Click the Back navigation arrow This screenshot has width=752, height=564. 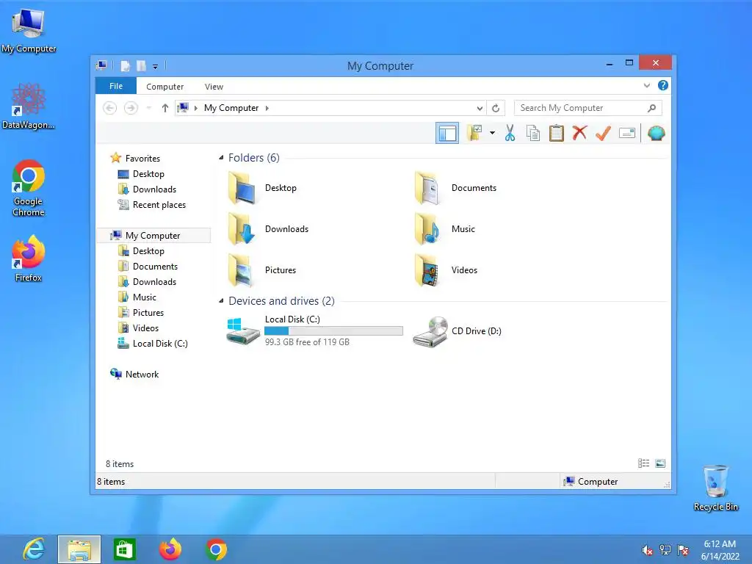coord(110,108)
